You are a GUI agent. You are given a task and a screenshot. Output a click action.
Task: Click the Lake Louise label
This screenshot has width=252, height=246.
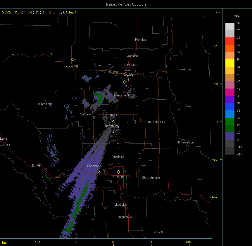pos(5,141)
